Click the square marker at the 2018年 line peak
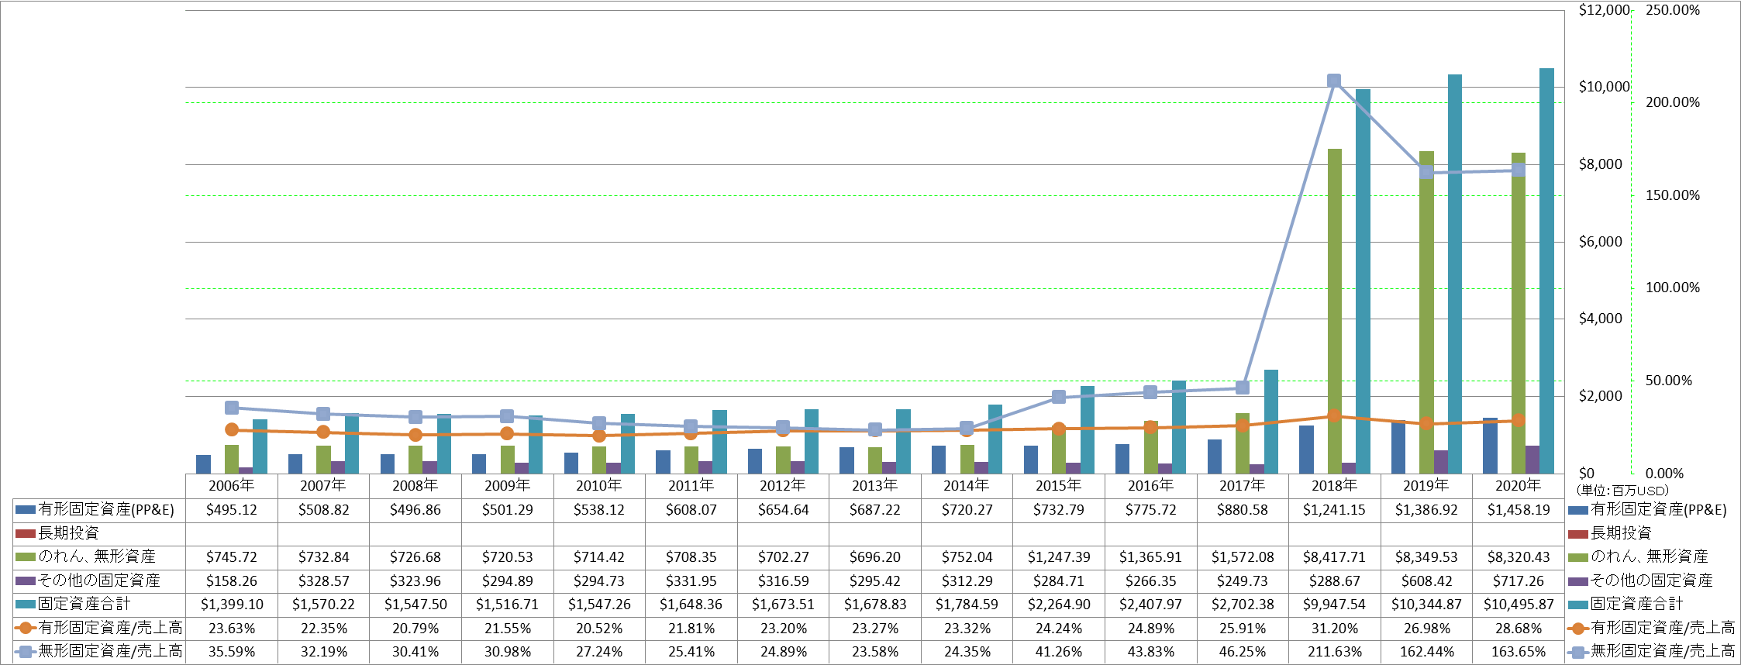Image resolution: width=1741 pixels, height=665 pixels. coord(1334,81)
